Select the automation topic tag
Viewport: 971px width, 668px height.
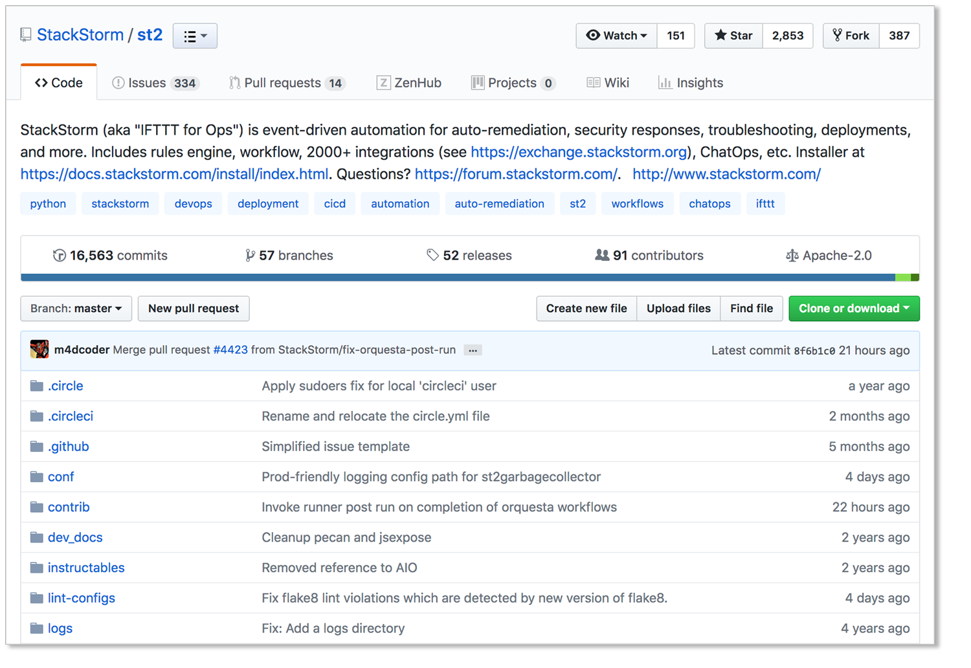coord(400,204)
